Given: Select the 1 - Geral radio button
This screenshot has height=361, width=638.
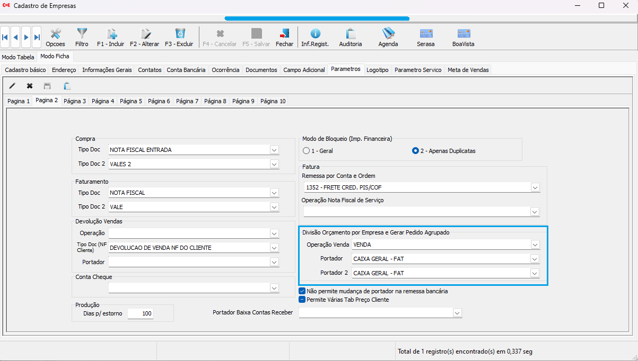Looking at the screenshot, I should click(x=306, y=151).
